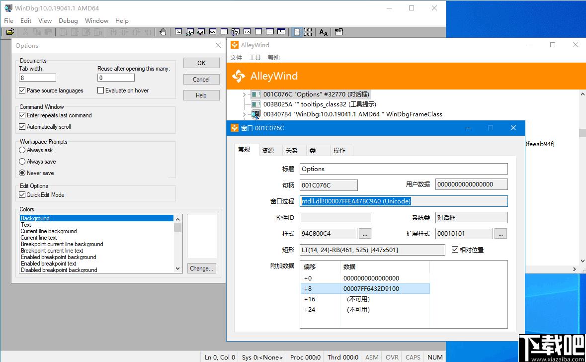Click the AlleyWind logo in orange banner

click(x=239, y=76)
